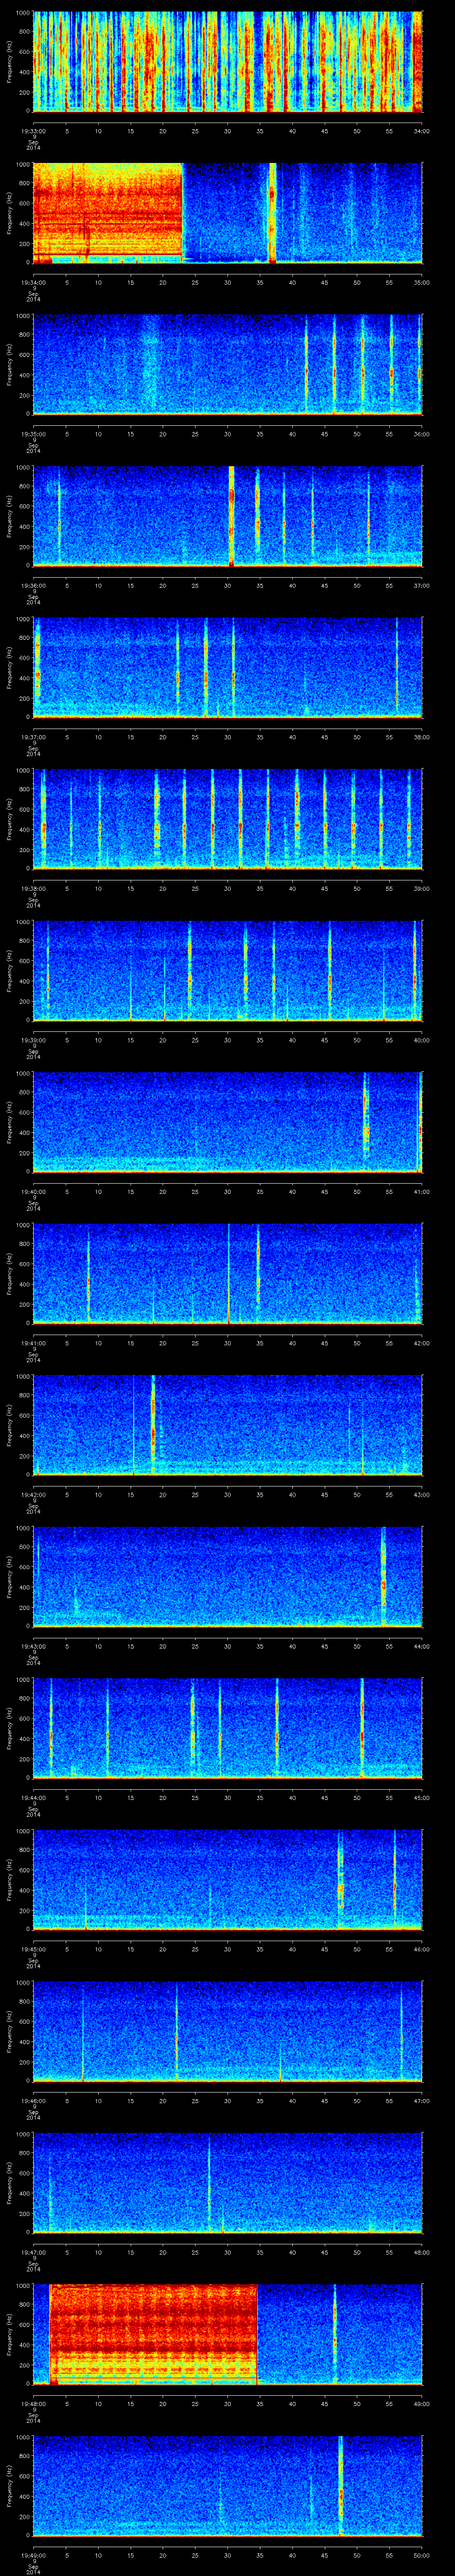Select the strong burst at 30s in 19:36 spectrogram
The image size is (455, 2576).
(x=231, y=514)
